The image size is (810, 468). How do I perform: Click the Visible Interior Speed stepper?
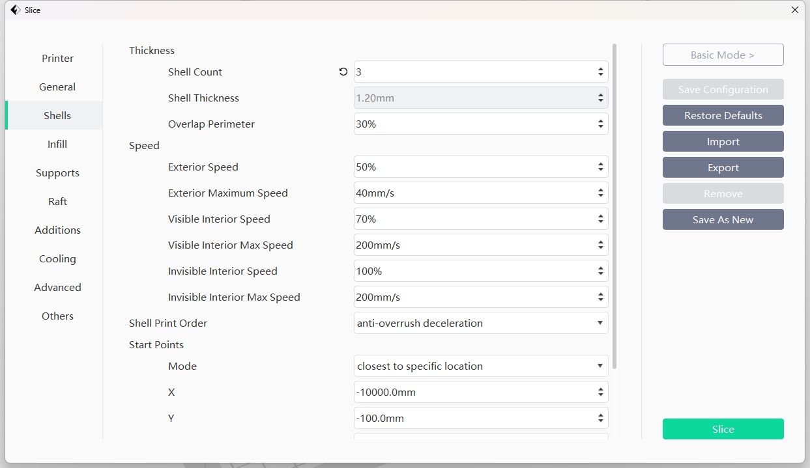click(600, 219)
